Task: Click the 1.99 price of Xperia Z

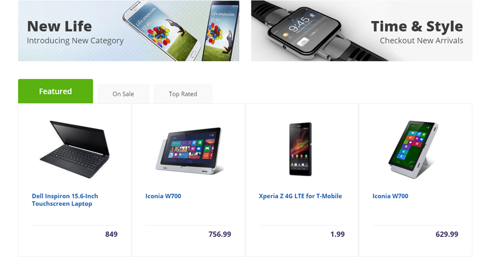Action: pyautogui.click(x=337, y=234)
